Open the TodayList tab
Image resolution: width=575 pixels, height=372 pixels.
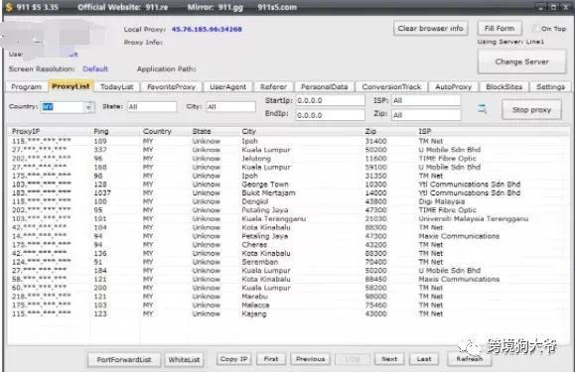click(116, 86)
